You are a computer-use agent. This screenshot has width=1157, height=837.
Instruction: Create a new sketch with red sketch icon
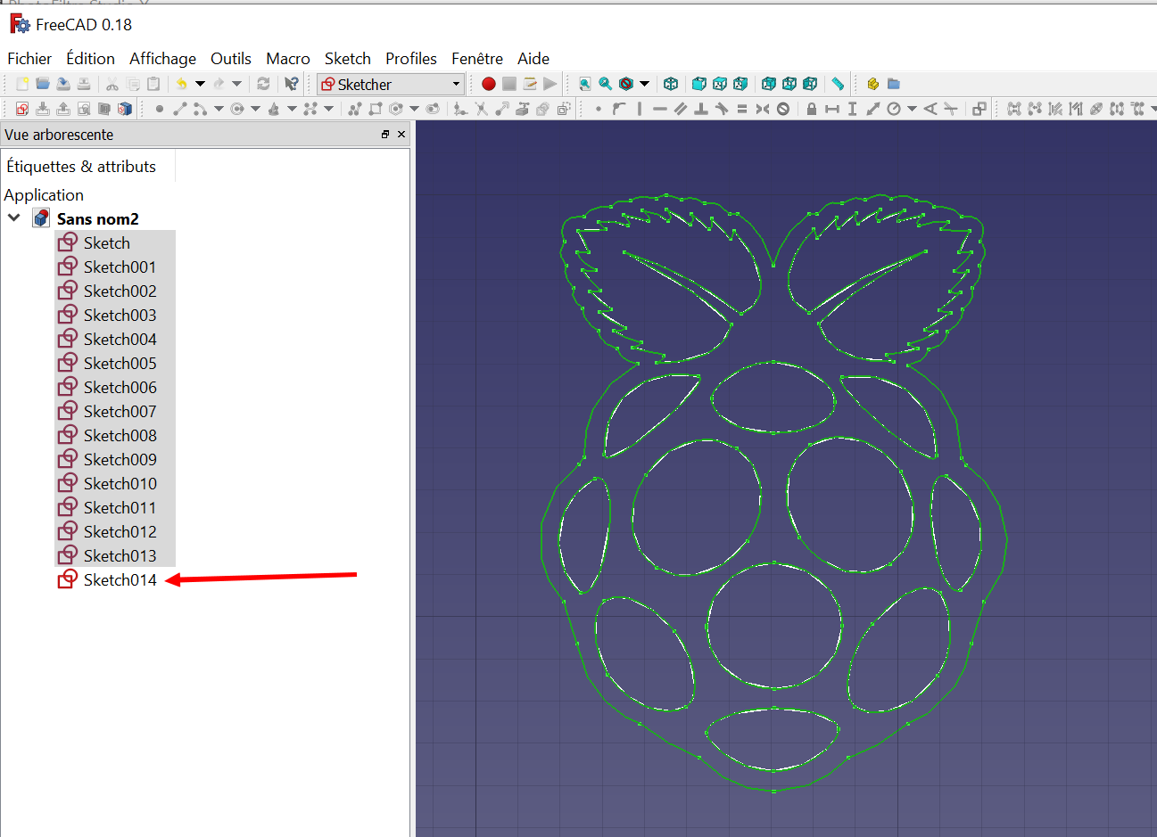21,109
